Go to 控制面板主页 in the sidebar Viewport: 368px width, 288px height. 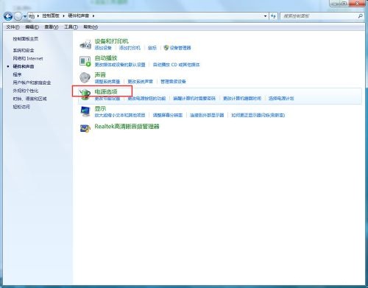[x=26, y=39]
